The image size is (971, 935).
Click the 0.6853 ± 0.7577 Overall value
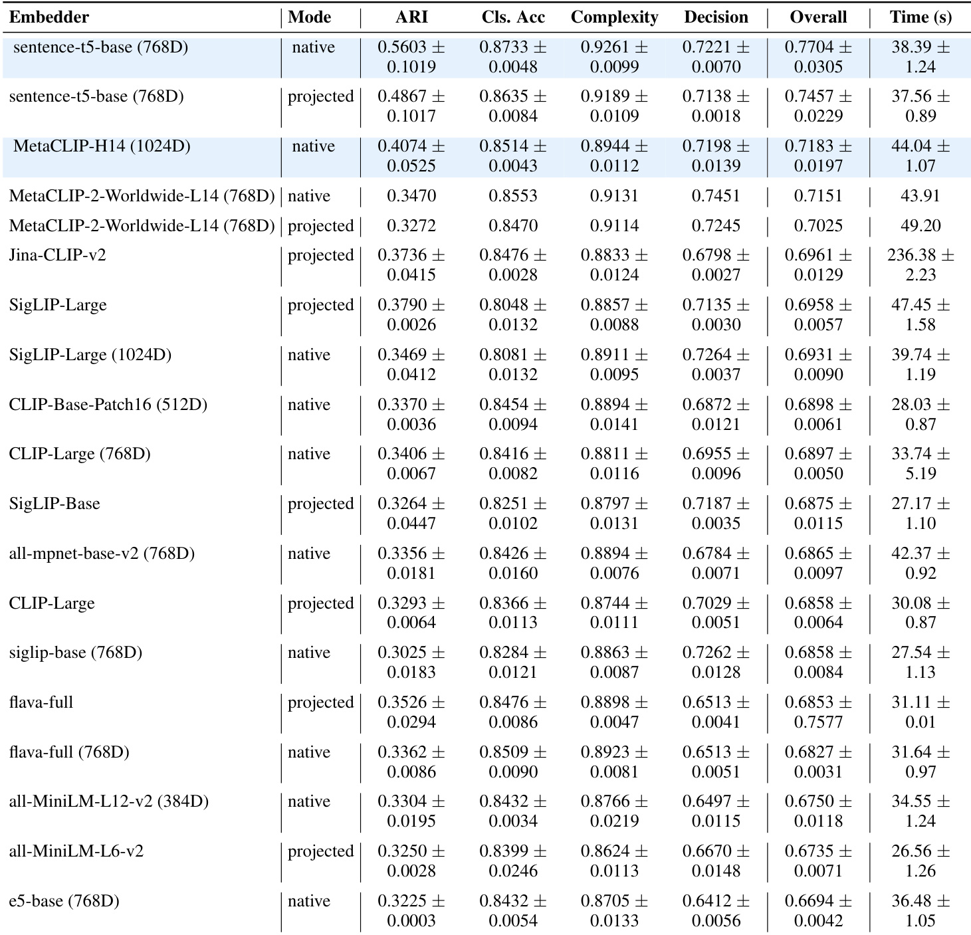tap(818, 712)
